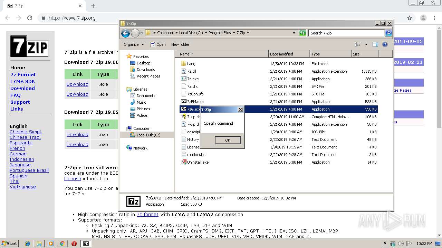Sort by Type column header
442x248 pixels.
pyautogui.click(x=330, y=54)
